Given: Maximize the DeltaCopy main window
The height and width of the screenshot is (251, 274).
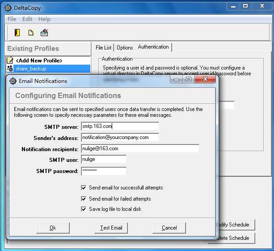Looking at the screenshot, I should click(x=245, y=6).
